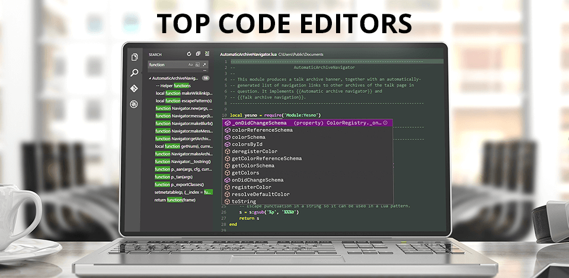Collapse the AutomaticArchiveNavig... results tree
569x278 pixels.
150,78
